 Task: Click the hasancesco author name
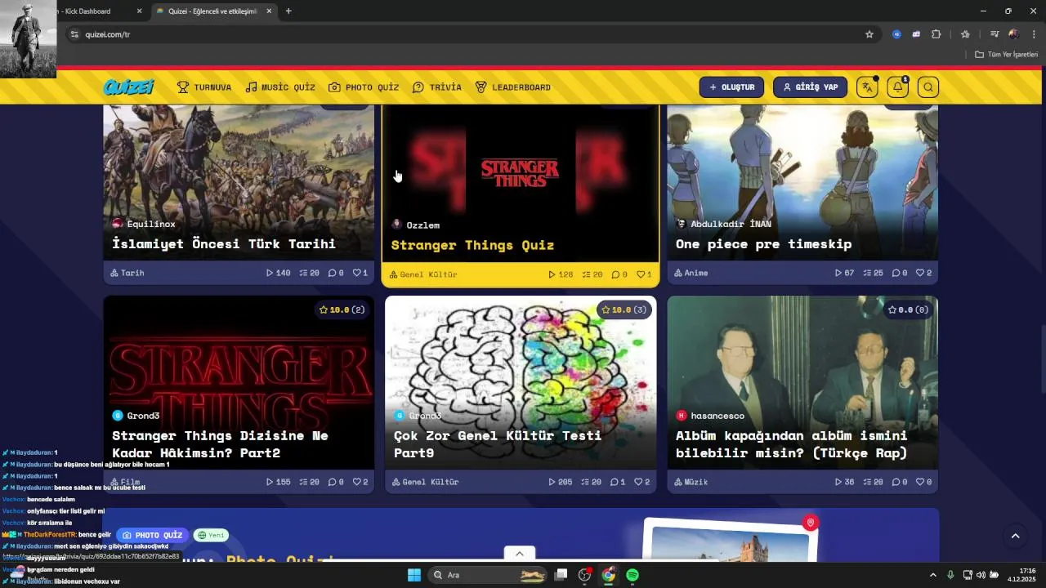coord(717,416)
